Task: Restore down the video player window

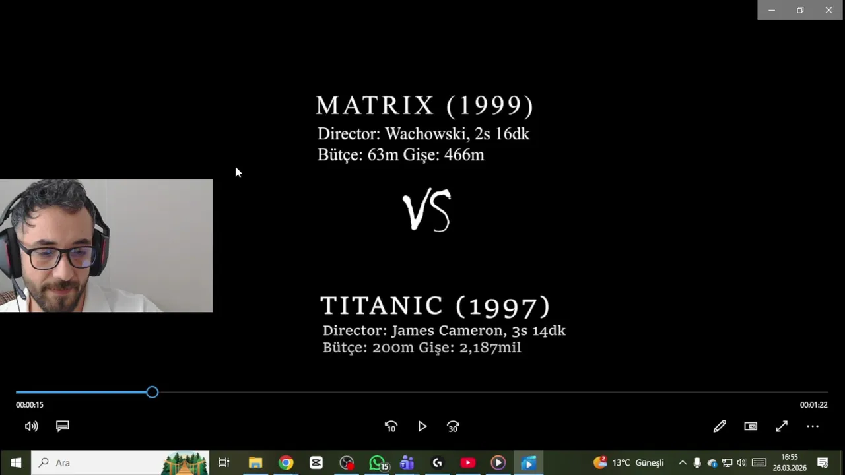Action: 800,10
